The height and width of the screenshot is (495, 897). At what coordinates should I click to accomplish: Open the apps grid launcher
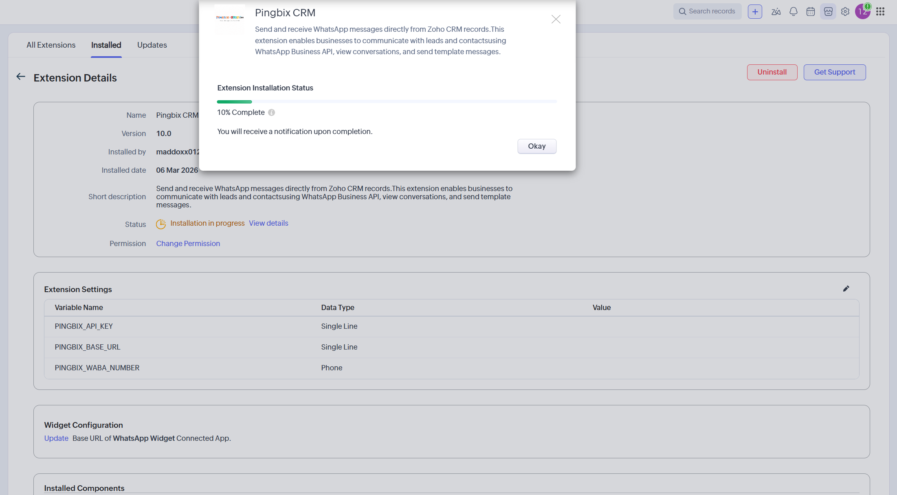point(880,12)
